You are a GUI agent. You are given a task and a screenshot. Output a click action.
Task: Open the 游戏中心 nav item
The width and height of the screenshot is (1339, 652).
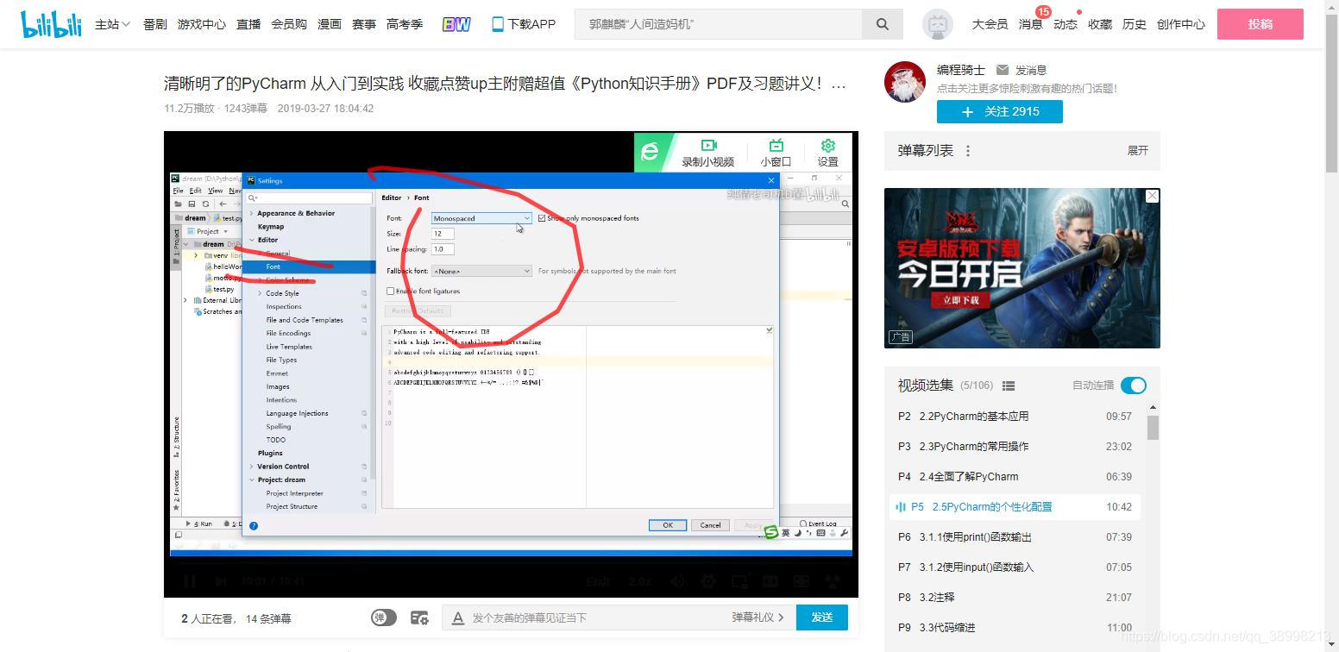point(202,24)
